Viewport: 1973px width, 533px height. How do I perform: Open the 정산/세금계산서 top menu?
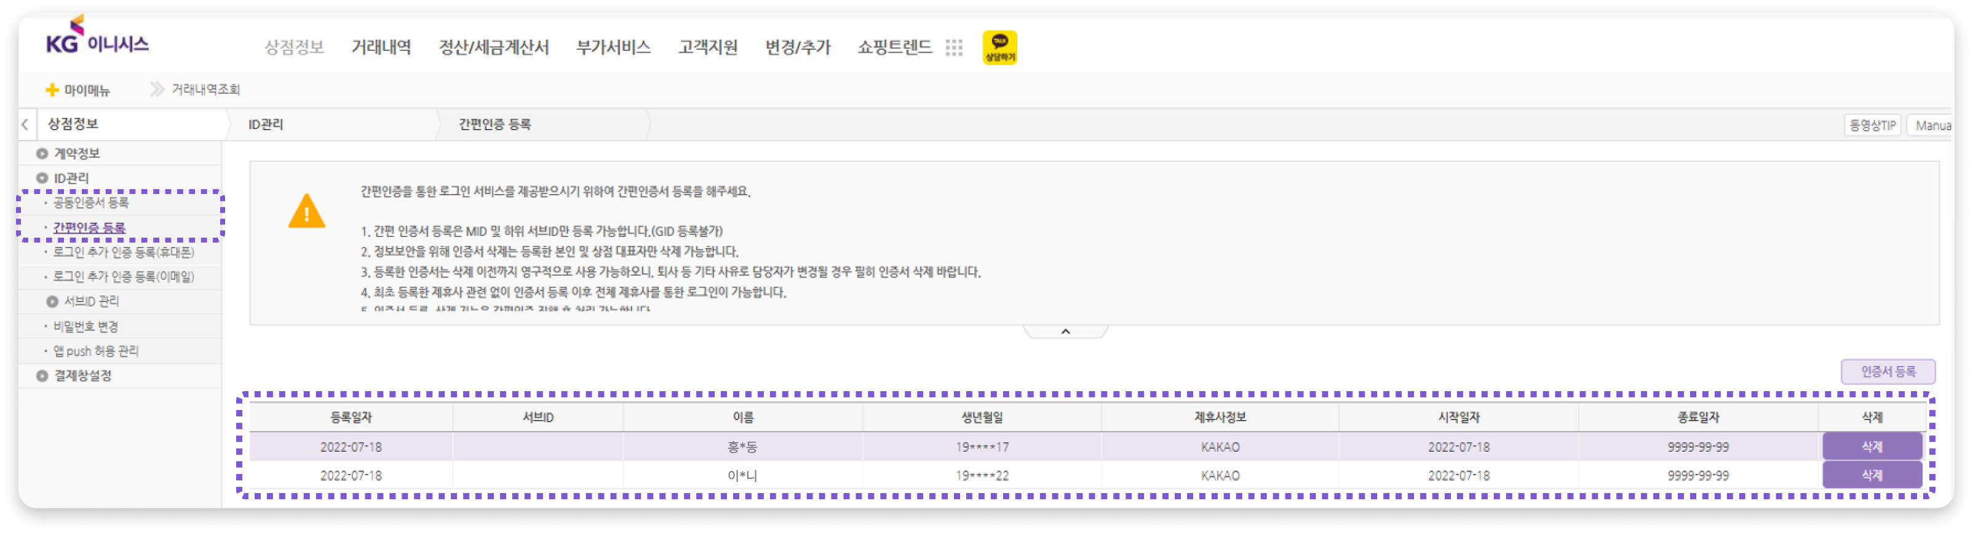coord(494,47)
